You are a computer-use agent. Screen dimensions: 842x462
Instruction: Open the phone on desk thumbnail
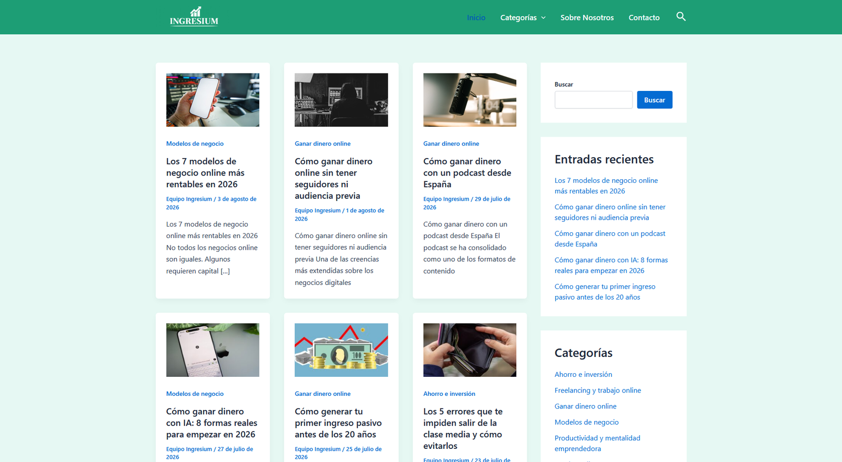click(x=213, y=350)
